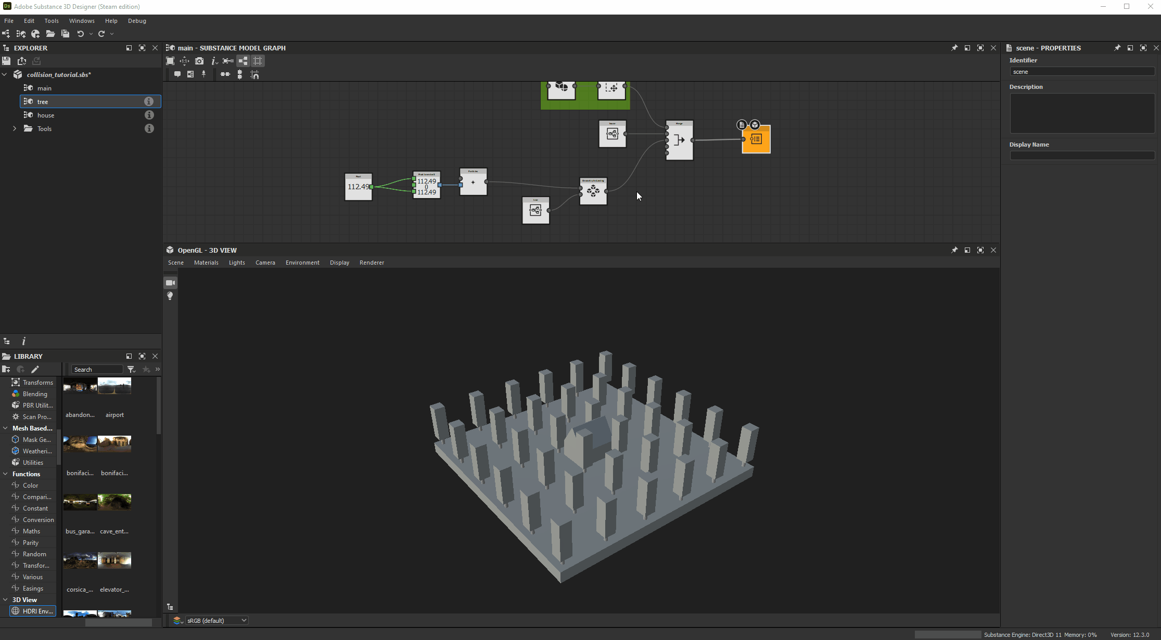Open the Windows menu
The width and height of the screenshot is (1161, 640).
coord(82,21)
